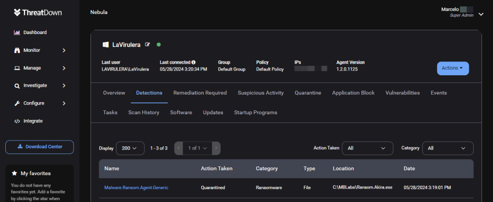Click the Last connected info icon
This screenshot has width=493, height=202.
tap(194, 62)
